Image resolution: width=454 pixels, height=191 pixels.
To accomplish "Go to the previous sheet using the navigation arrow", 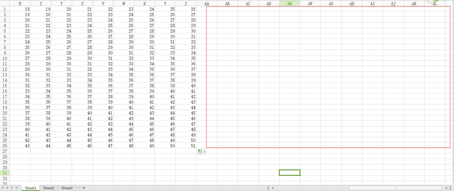I will point(7,188).
